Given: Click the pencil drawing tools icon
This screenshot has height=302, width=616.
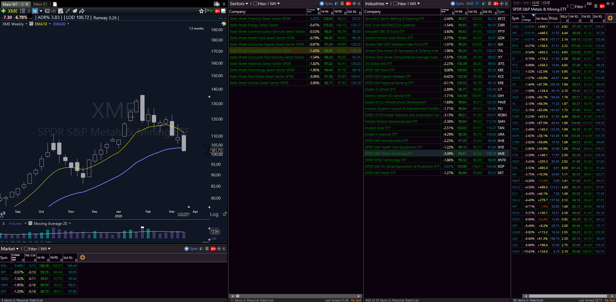Looking at the screenshot, I should (68, 11).
